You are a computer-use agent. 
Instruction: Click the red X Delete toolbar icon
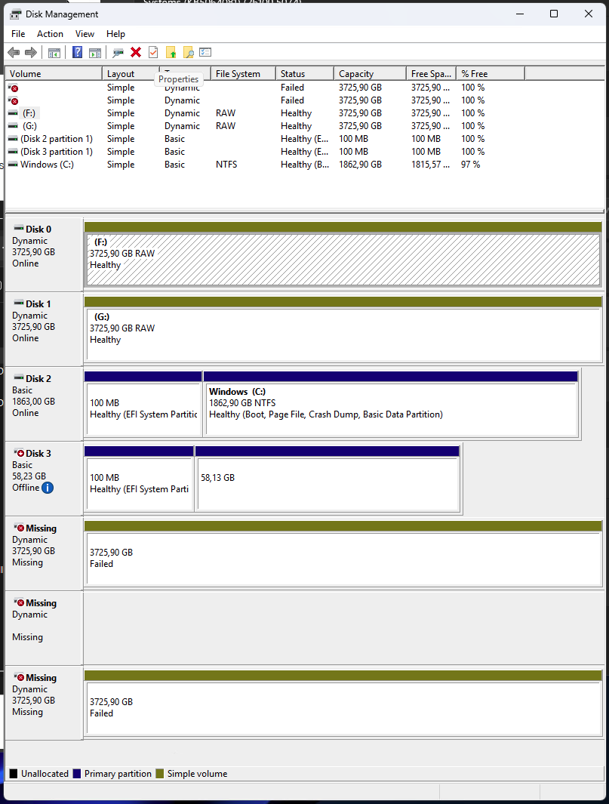point(136,52)
